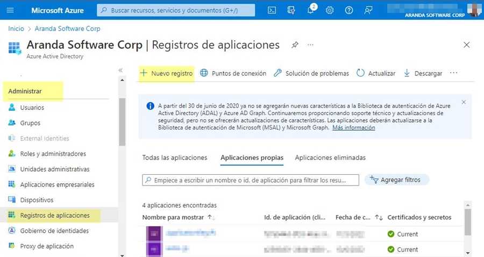Click the user account avatar
This screenshot has width=484, height=257.
(x=474, y=10)
